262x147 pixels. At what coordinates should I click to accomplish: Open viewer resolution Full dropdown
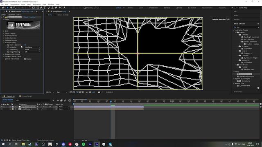coord(62,92)
